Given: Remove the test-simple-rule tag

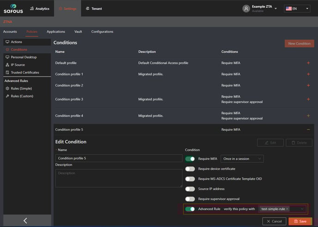Looking at the screenshot, I should pyautogui.click(x=287, y=209).
